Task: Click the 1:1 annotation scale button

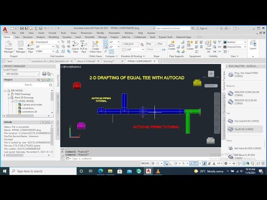Action: [x=219, y=163]
